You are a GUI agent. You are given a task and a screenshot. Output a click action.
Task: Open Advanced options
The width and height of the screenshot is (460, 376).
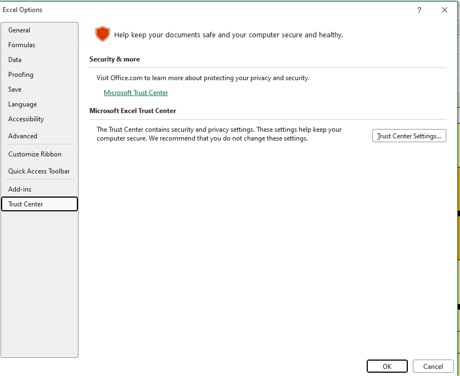(x=23, y=136)
